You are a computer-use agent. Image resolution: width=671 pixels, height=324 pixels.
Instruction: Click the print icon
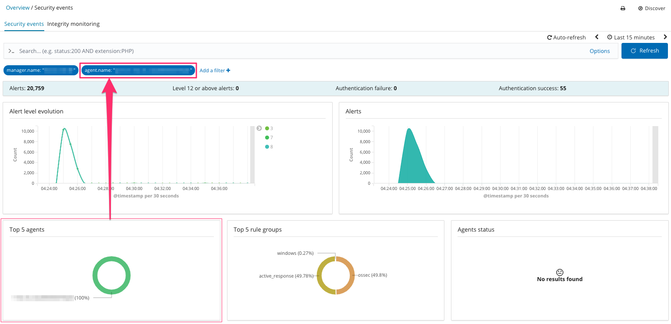(x=622, y=8)
